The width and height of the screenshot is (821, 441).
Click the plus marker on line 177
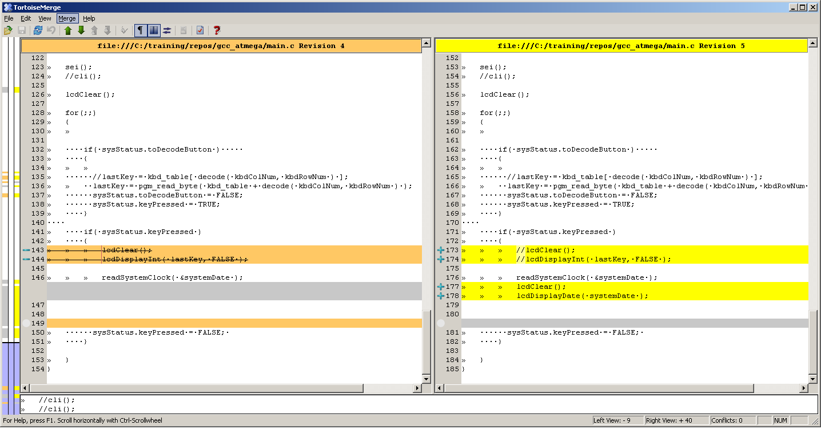point(440,287)
